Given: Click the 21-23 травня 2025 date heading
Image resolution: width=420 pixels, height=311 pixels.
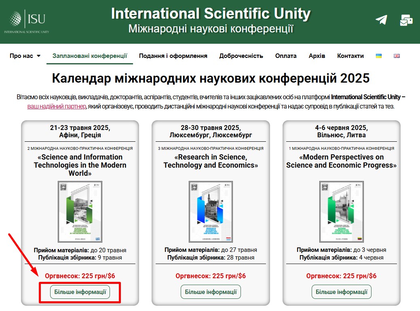Looking at the screenshot, I should tap(80, 128).
